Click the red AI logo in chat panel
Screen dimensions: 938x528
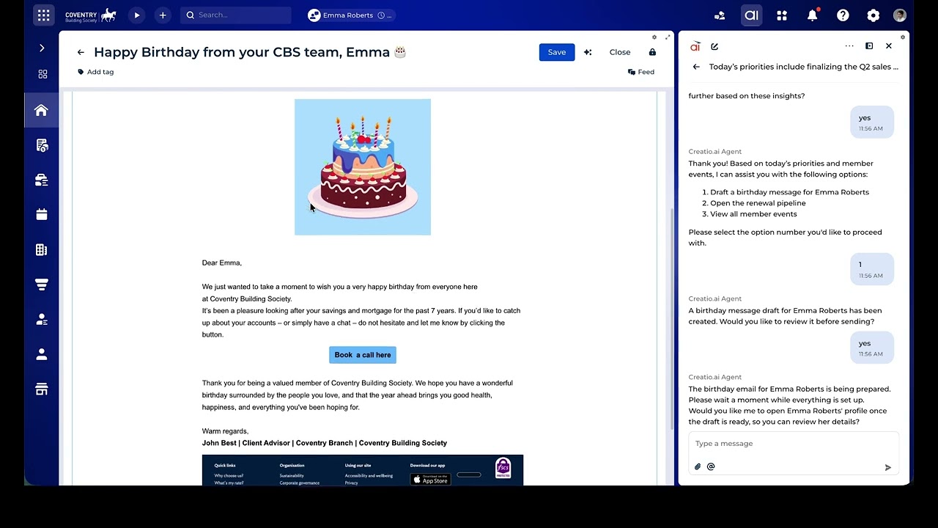pos(695,46)
